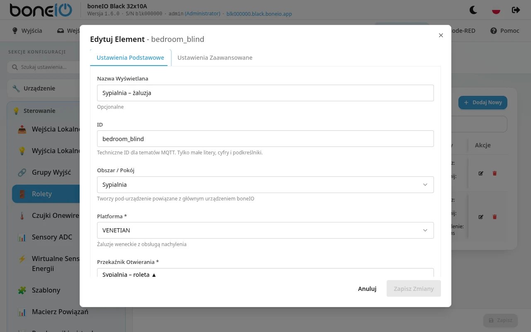Screen dimensions: 531x332
Task: Open boneIO logo home
Action: coord(41,10)
